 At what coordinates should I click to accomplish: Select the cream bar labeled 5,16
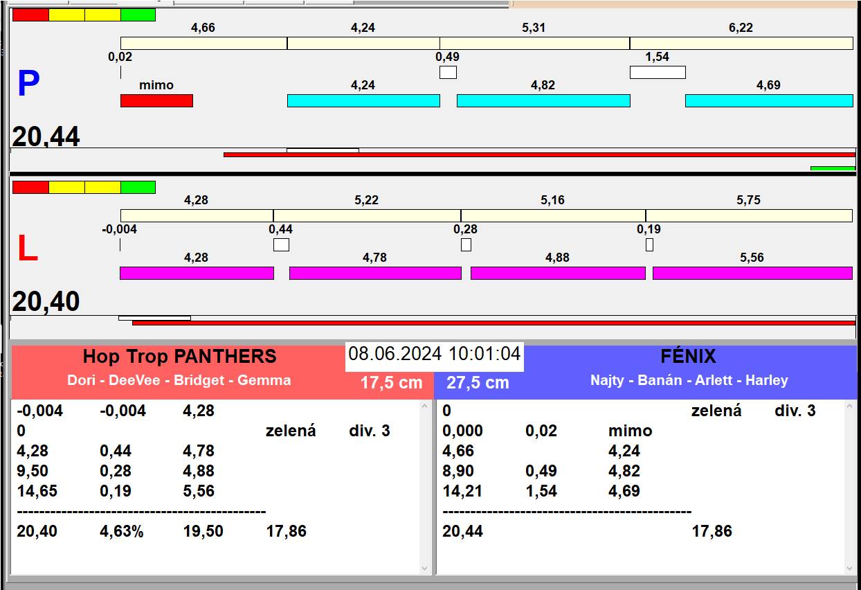[x=553, y=216]
